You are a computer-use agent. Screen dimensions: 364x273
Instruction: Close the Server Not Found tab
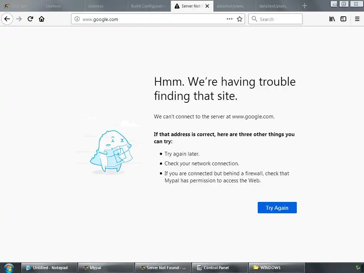[x=207, y=6]
